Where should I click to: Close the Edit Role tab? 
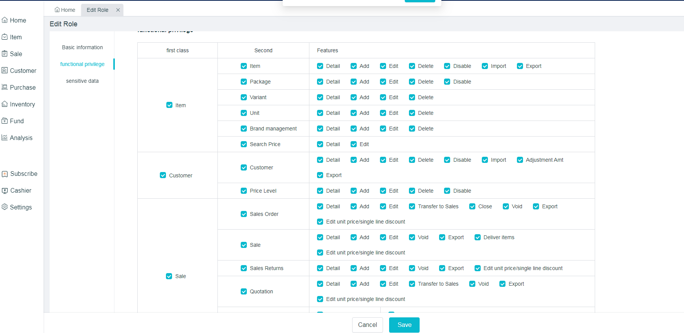click(x=118, y=10)
